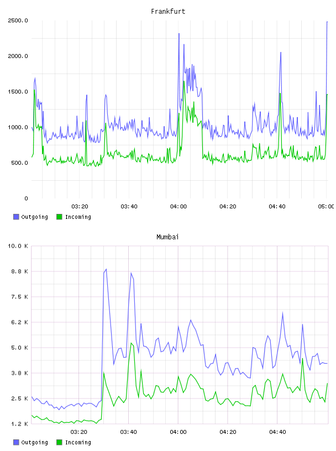
Task: Click the 1000.0 y-axis label in Frankfurt
Action: tap(18, 128)
